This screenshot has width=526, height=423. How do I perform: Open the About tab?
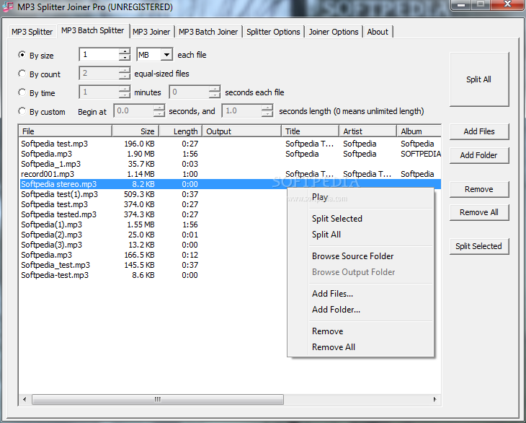pos(378,32)
